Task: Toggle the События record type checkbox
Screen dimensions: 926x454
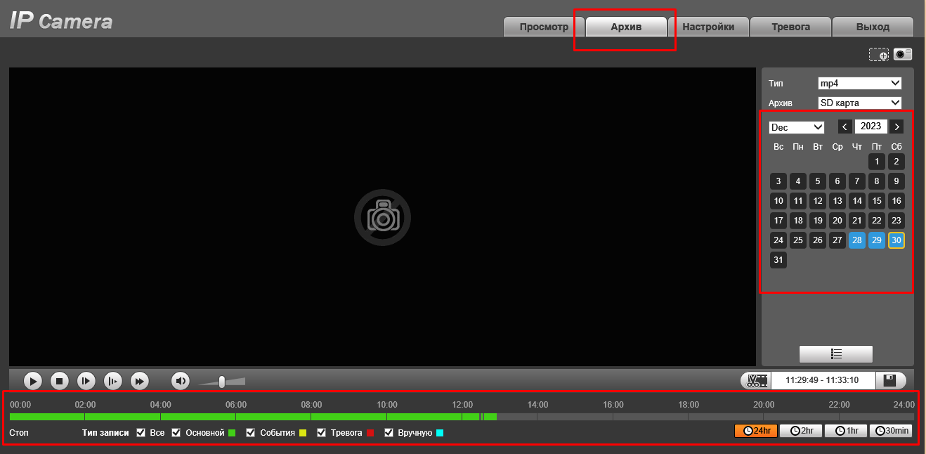Action: coord(251,432)
